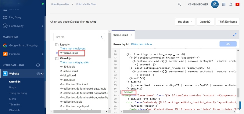Click Chỉnh sửa HV Shop breadcrumb
Screen dimensions: 244x114
click(x=86, y=4)
